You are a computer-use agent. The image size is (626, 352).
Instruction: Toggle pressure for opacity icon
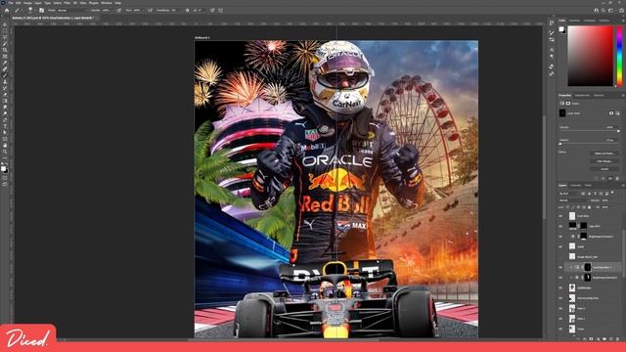[x=119, y=10]
